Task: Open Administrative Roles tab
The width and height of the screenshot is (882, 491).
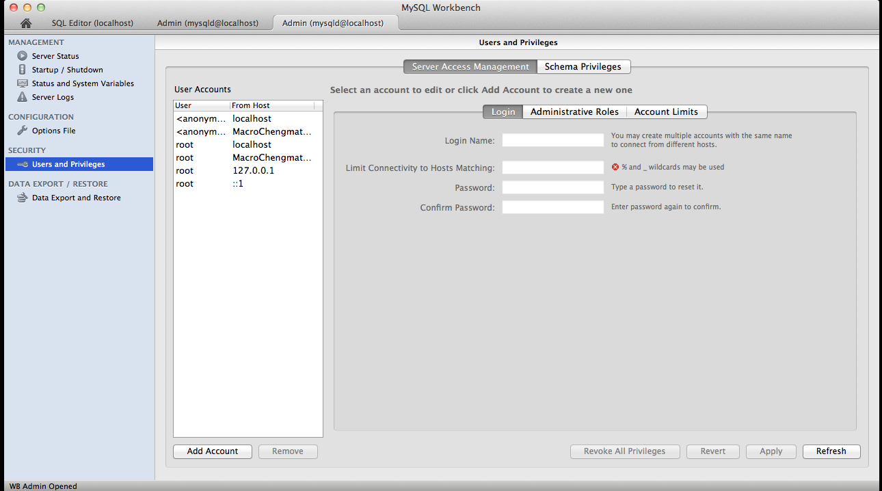Action: click(574, 111)
